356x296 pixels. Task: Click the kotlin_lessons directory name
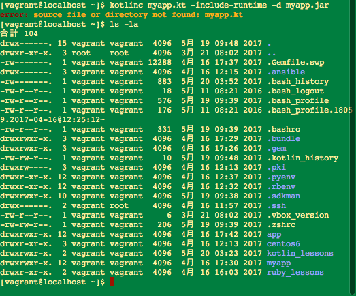300,254
